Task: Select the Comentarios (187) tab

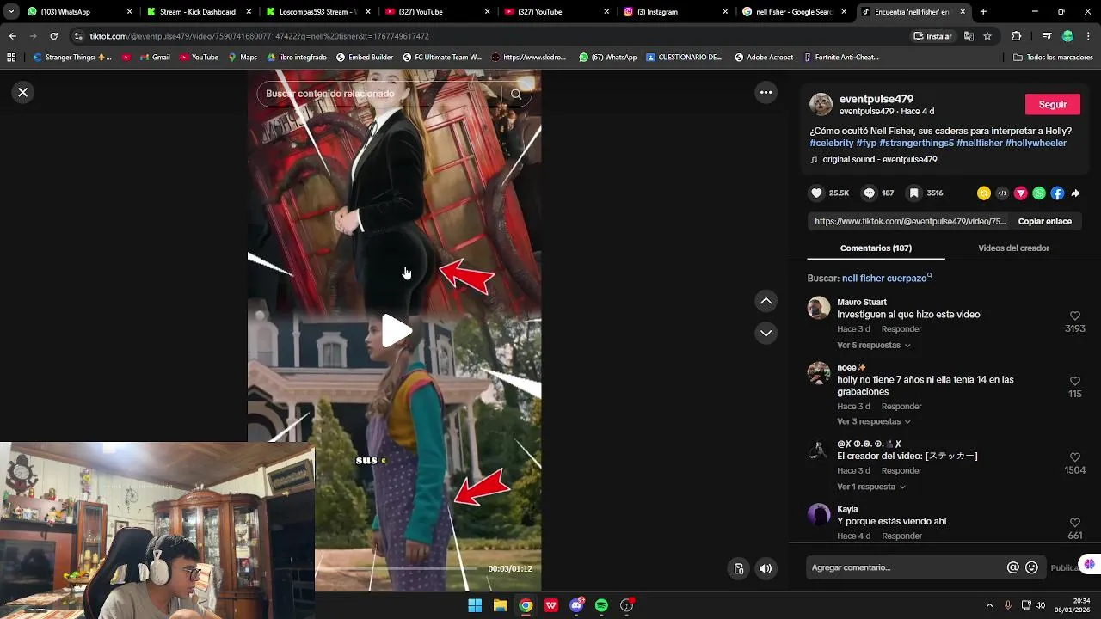Action: [876, 248]
